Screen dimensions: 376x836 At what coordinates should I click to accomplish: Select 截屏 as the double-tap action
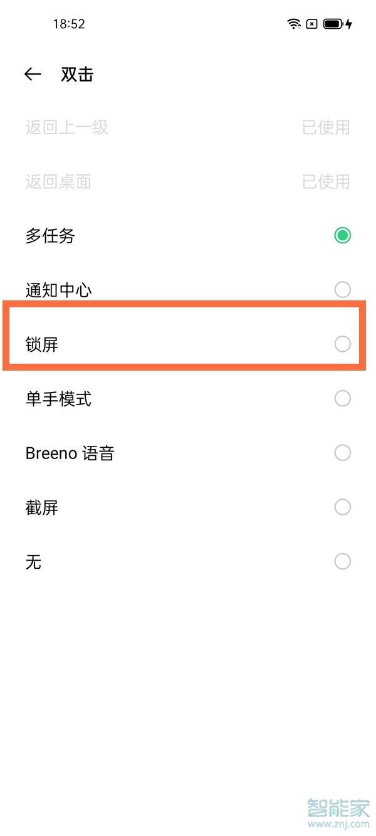342,507
